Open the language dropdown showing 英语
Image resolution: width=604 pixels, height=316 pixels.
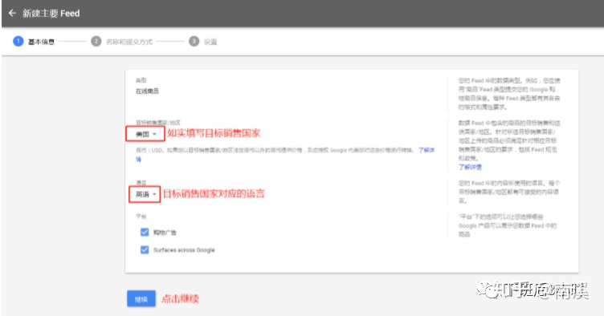click(145, 195)
